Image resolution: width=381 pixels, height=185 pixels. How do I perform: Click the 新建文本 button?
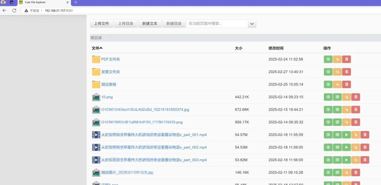pos(150,24)
